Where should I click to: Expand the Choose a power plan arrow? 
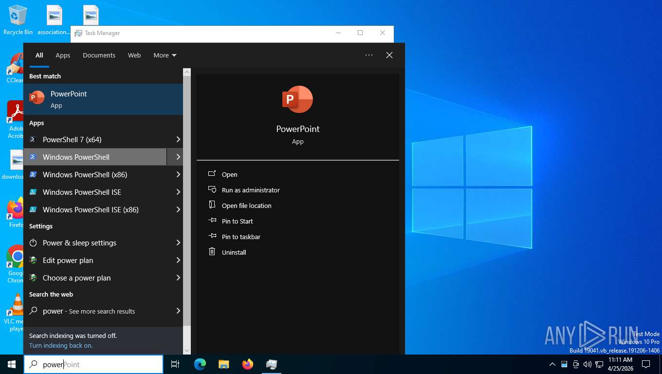pos(178,278)
